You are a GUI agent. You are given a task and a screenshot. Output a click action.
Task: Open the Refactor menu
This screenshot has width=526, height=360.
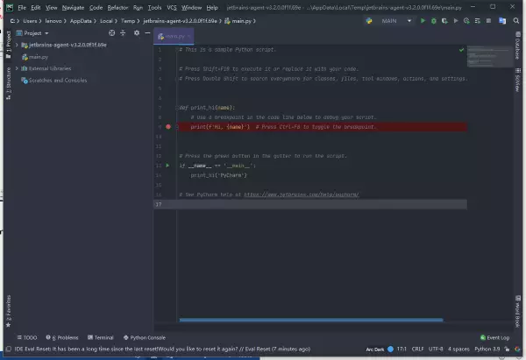[x=117, y=7]
